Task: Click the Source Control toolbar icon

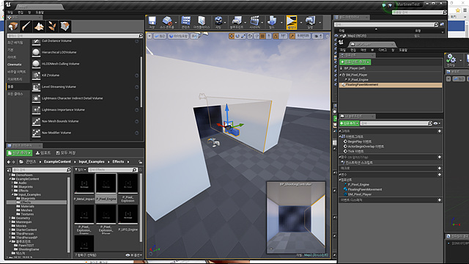Action: coord(167,21)
